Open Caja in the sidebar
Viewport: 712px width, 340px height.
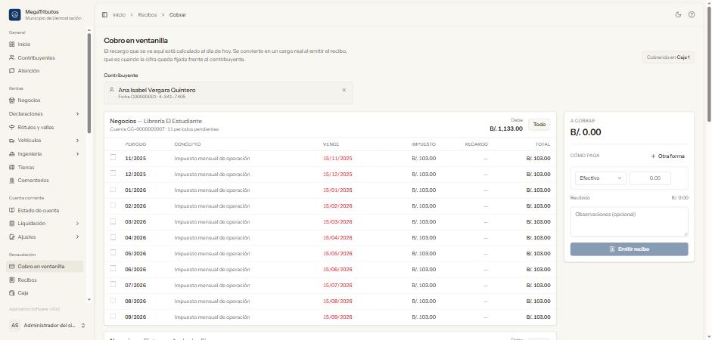coord(45,293)
